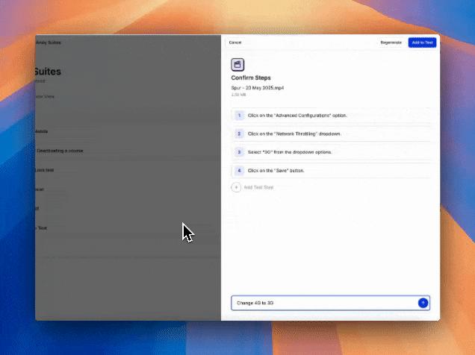
Task: Select the step 3 number badge
Action: tap(239, 152)
